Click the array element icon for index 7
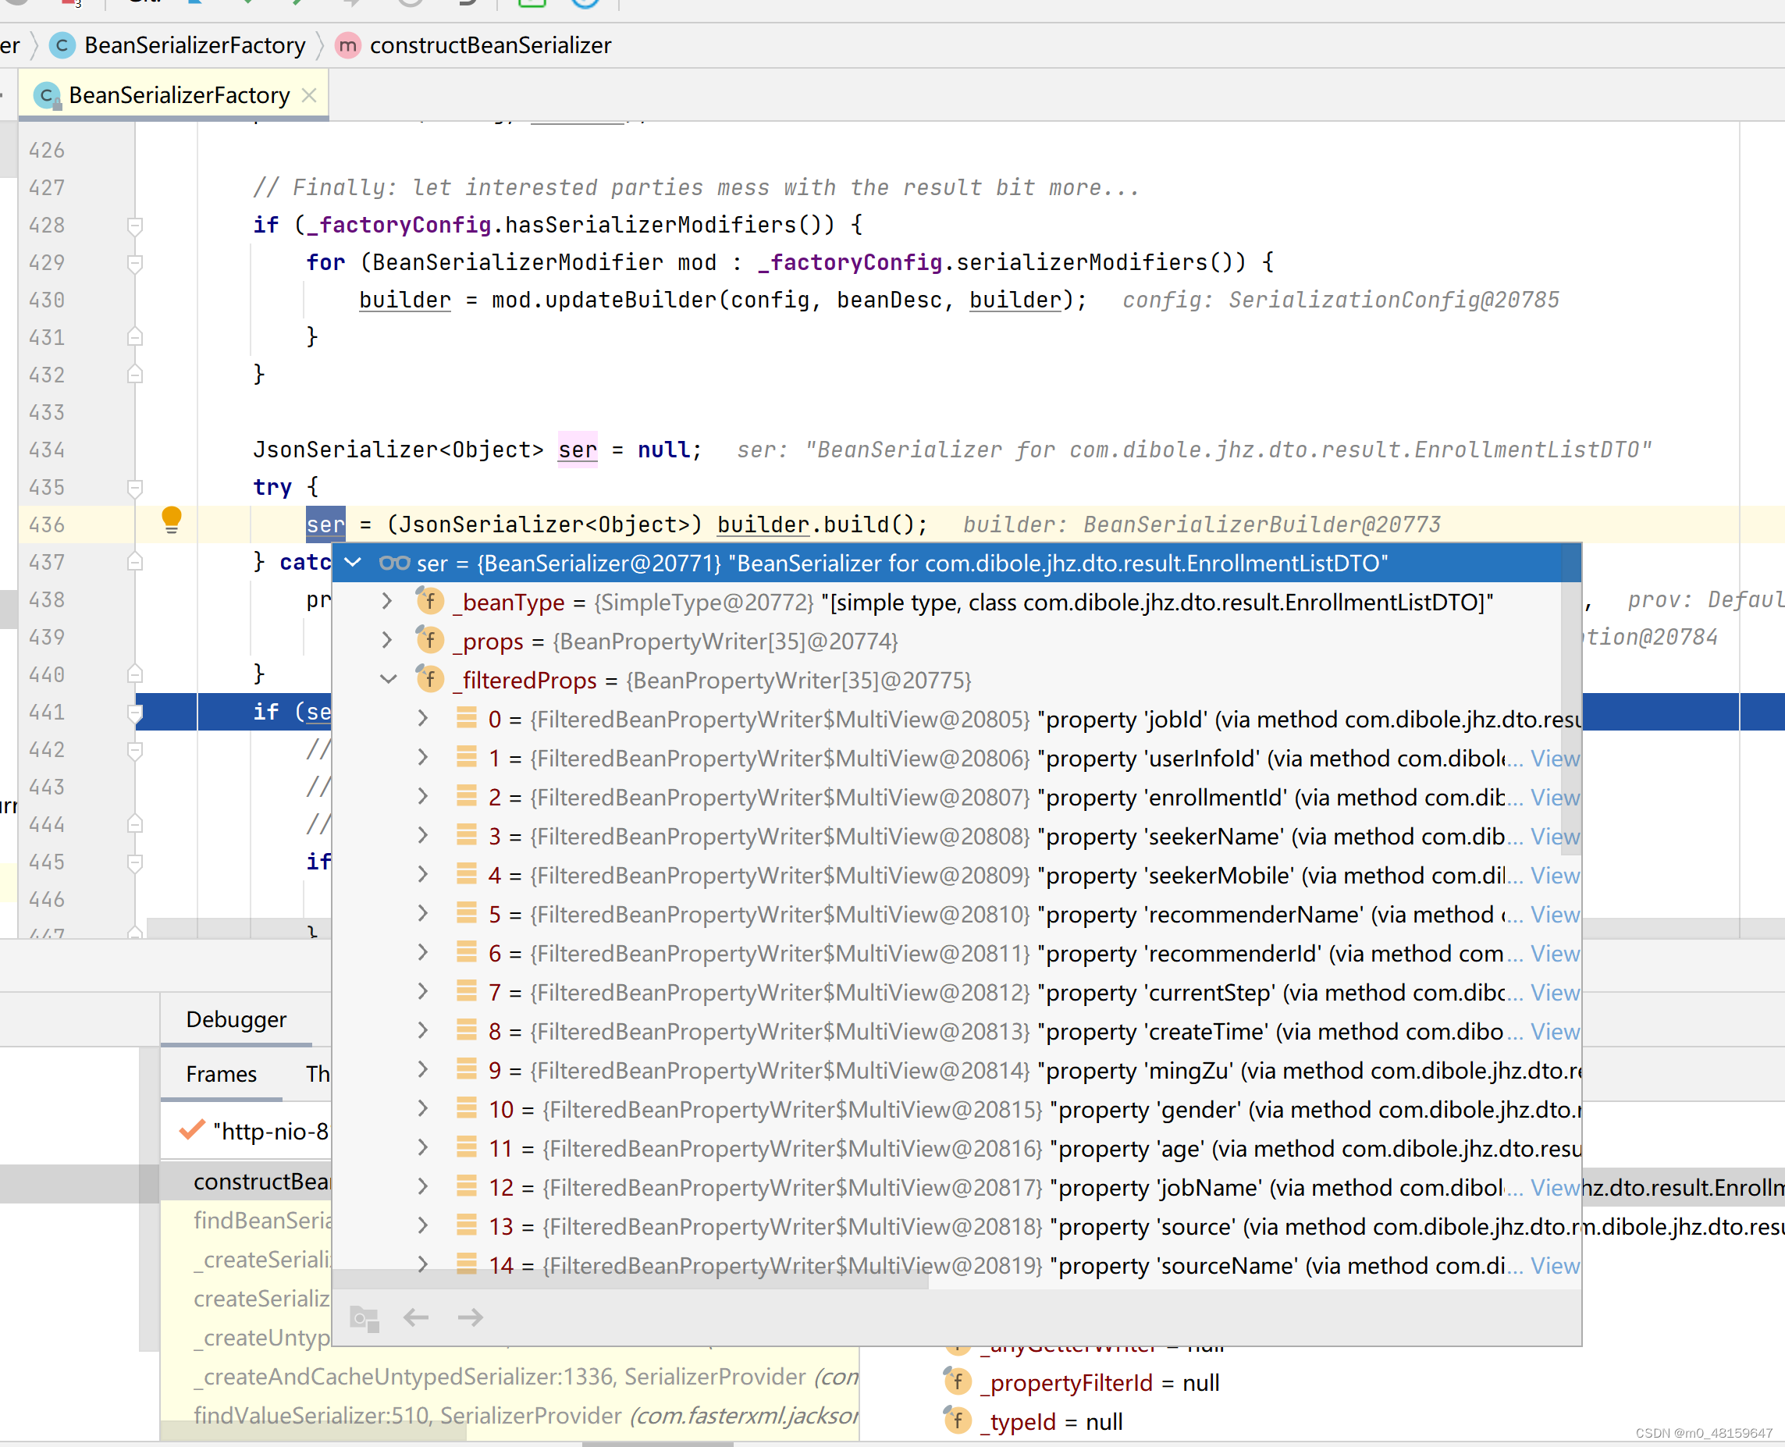1785x1447 pixels. (x=467, y=991)
